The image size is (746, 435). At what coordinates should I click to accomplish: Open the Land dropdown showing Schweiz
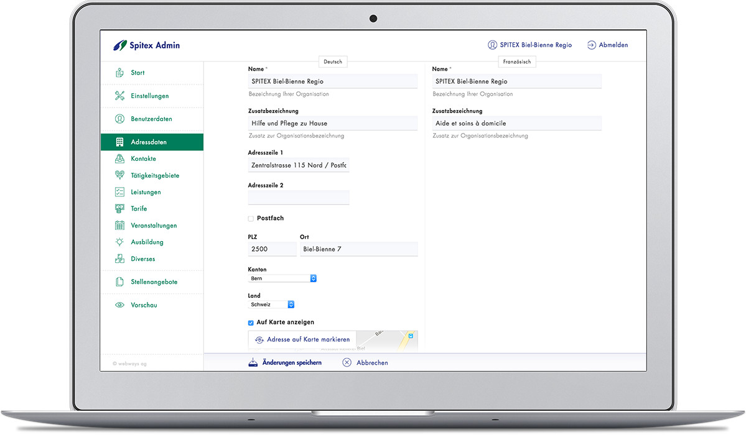(271, 304)
